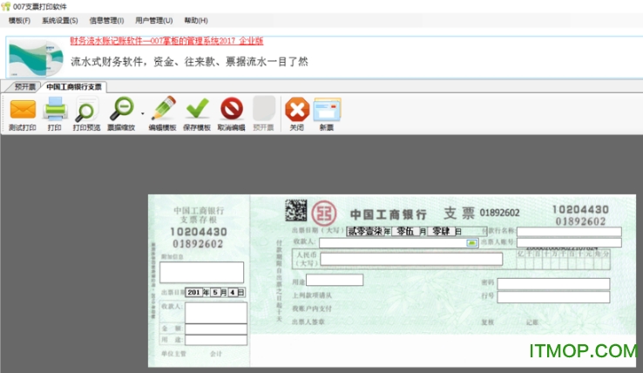The height and width of the screenshot is (373, 643).
Task: Click the 人民币(大写) amount field
Action: coord(411,259)
